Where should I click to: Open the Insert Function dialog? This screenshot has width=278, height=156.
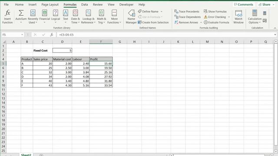point(7,16)
